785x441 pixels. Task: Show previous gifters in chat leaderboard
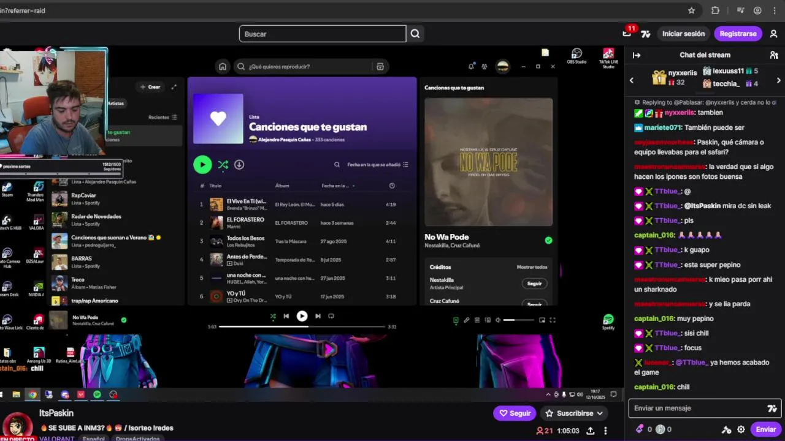632,80
